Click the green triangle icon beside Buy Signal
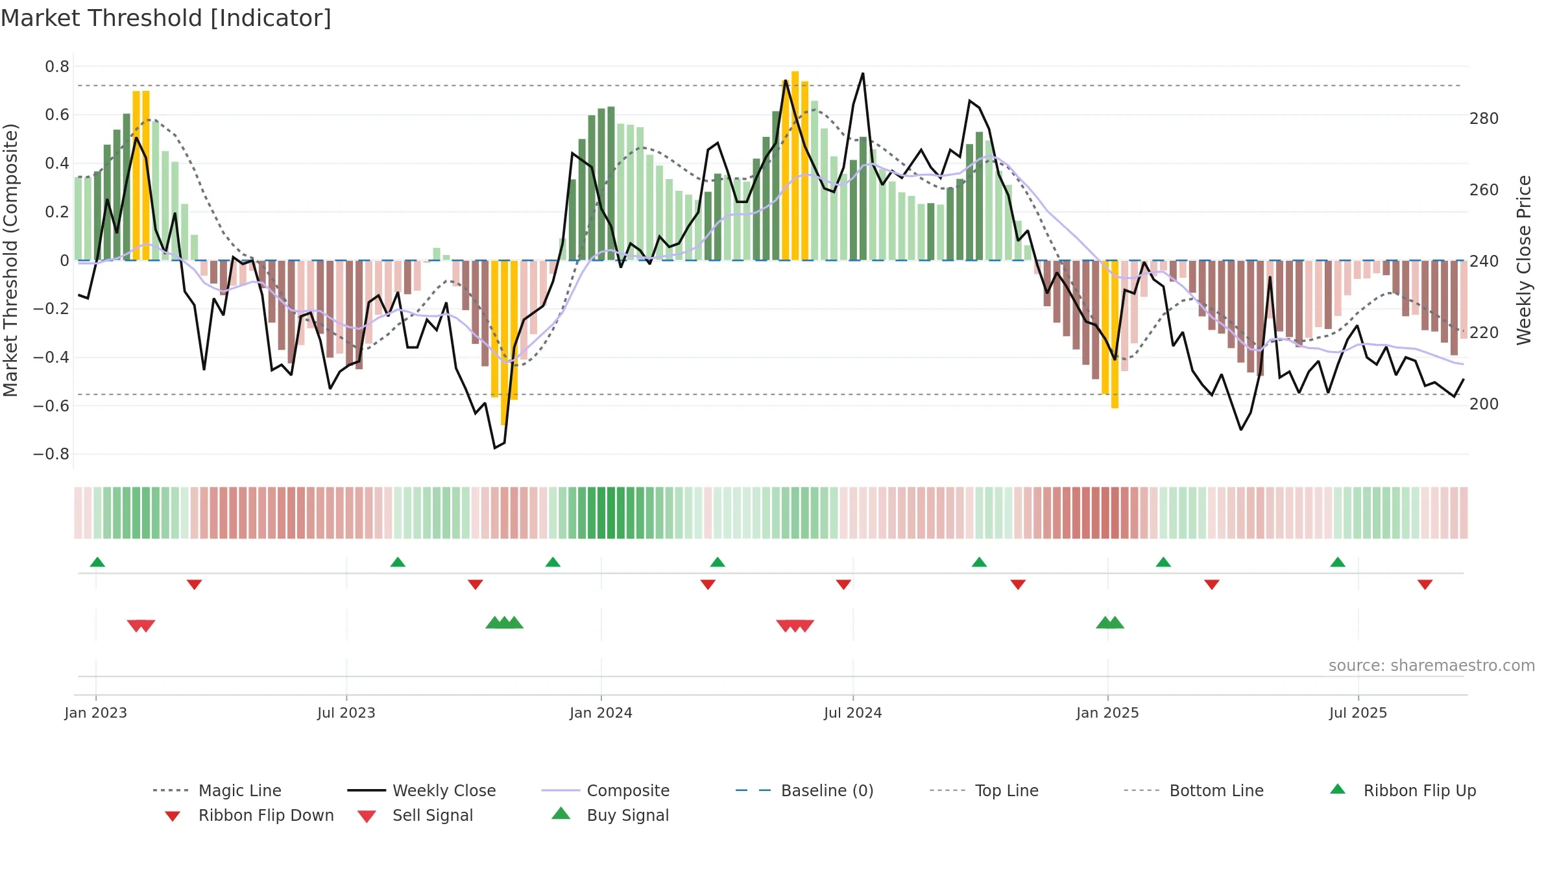This screenshot has height=876, width=1557. coord(561,813)
